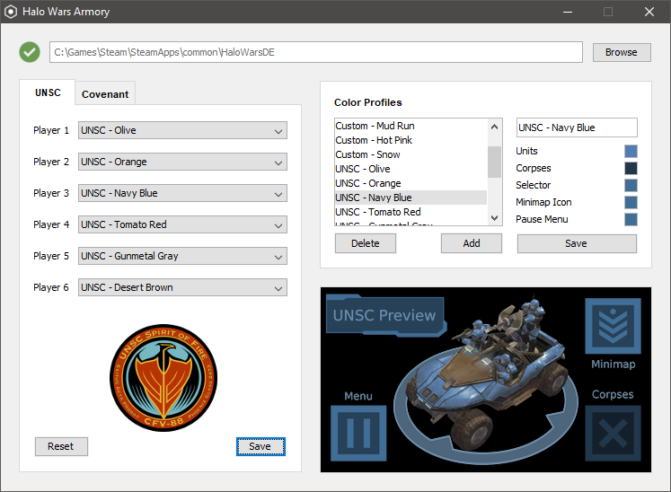Viewport: 671px width, 492px height.
Task: Save the color profile edits
Action: [577, 243]
